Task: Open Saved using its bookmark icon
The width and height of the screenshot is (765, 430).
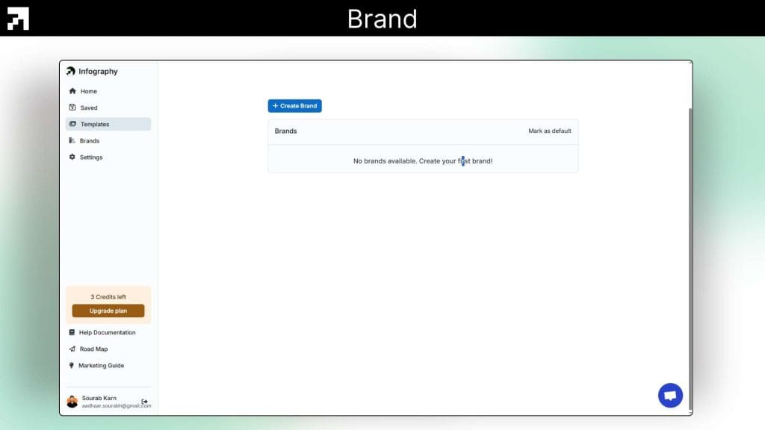Action: pos(72,107)
